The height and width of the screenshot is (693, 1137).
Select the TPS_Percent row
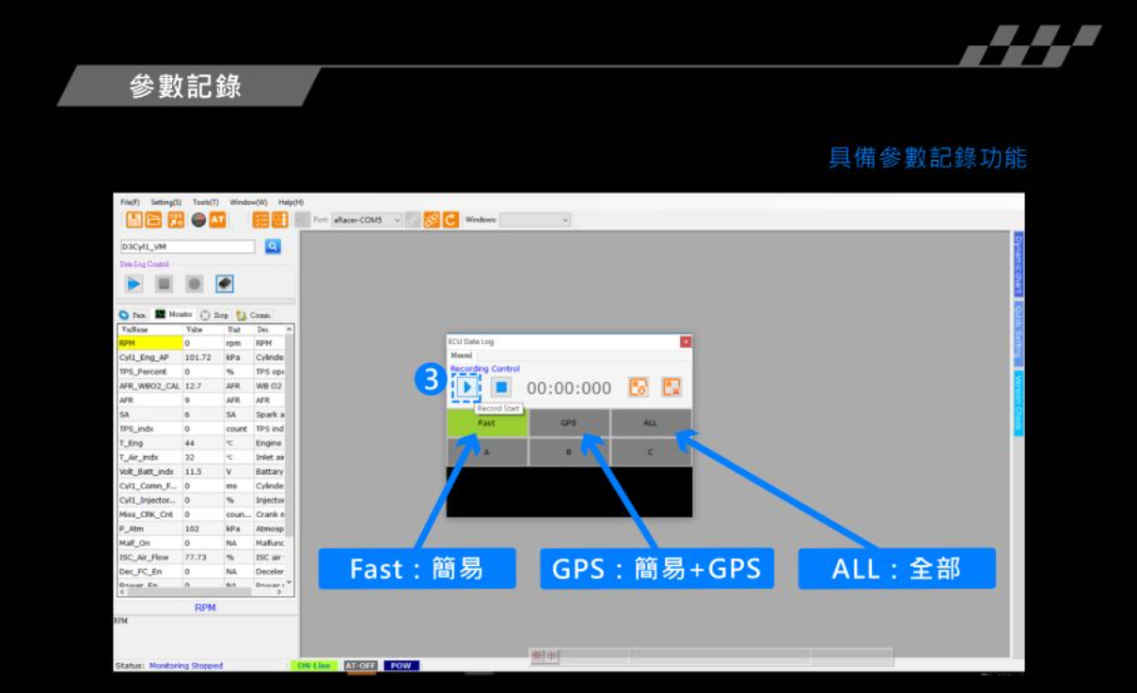[201, 371]
